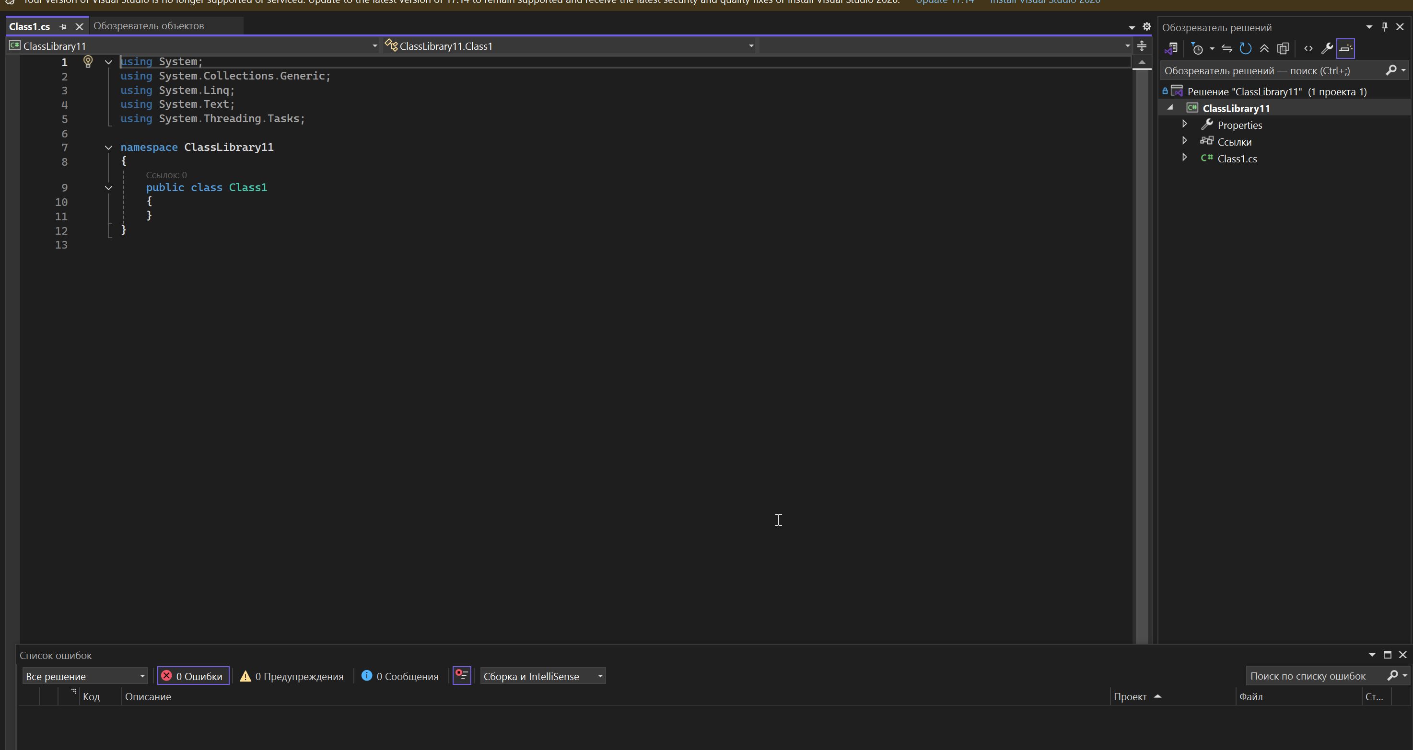Click the Show All Files icon
This screenshot has width=1413, height=750.
(x=1283, y=49)
